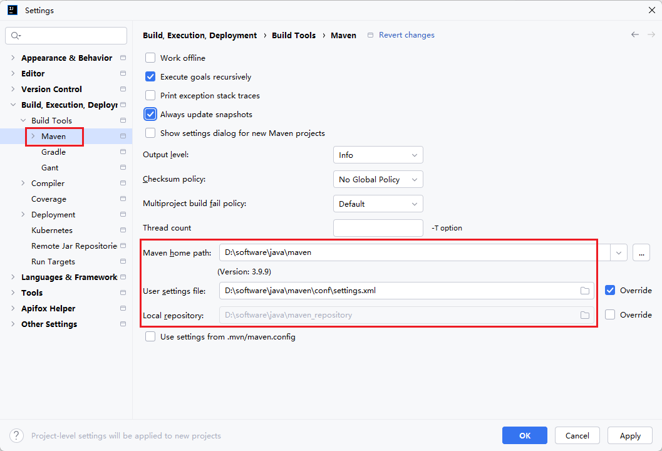Click project-level icon beside Version Control
The width and height of the screenshot is (662, 451).
pyautogui.click(x=123, y=90)
